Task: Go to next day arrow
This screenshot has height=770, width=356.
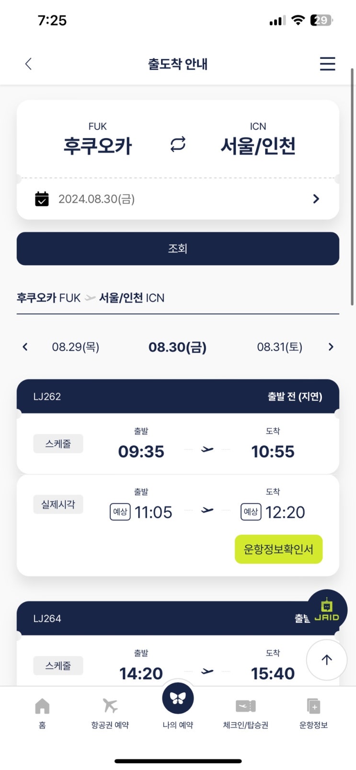Action: point(331,346)
